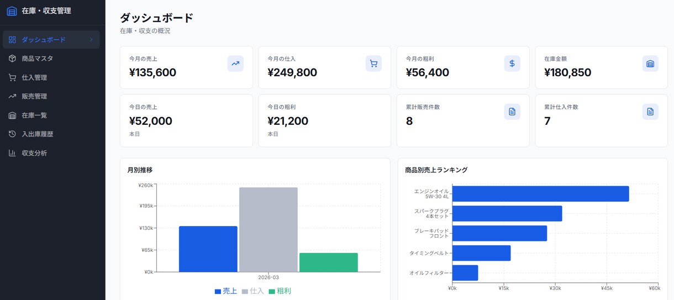
Task: Click the document icon on 累計販売件数 card
Action: 512,112
